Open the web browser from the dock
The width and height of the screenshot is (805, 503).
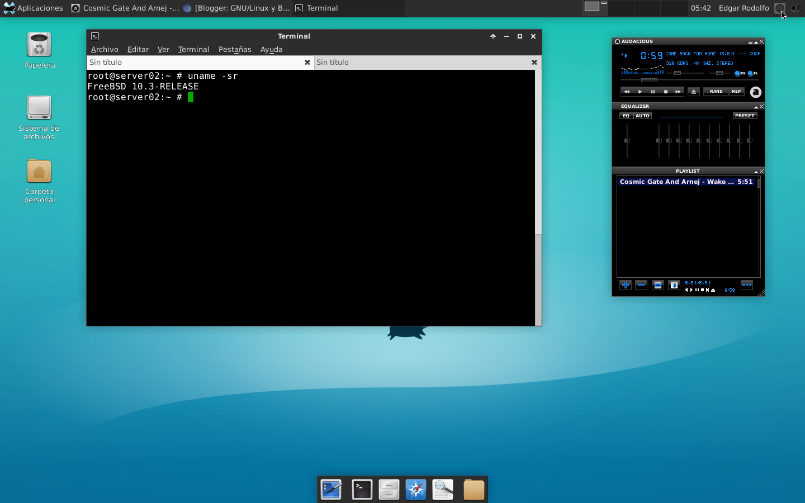click(416, 489)
